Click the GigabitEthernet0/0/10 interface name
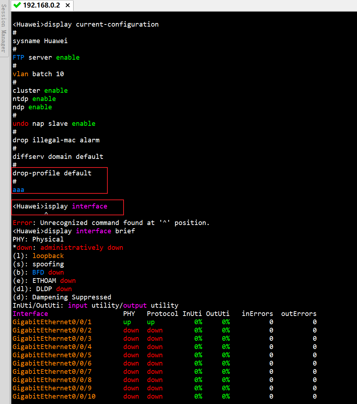 point(54,396)
